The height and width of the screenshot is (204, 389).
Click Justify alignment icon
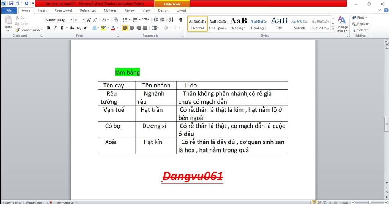coord(145,28)
